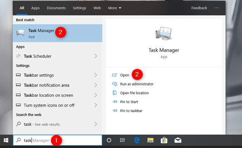Choose Pin to Start
Viewport: 242px width, 148px height.
[x=129, y=102]
